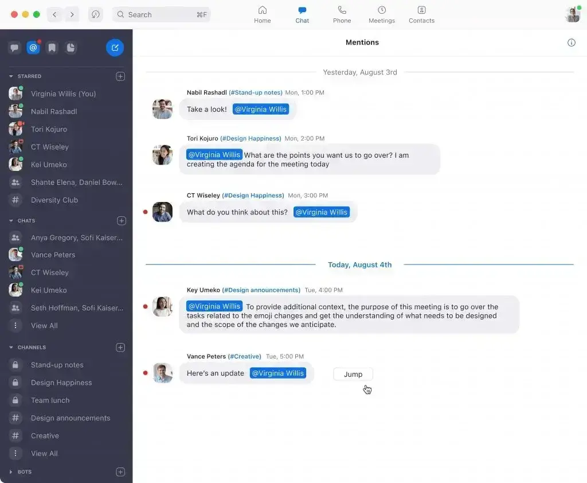Click into the Search field

(x=162, y=14)
